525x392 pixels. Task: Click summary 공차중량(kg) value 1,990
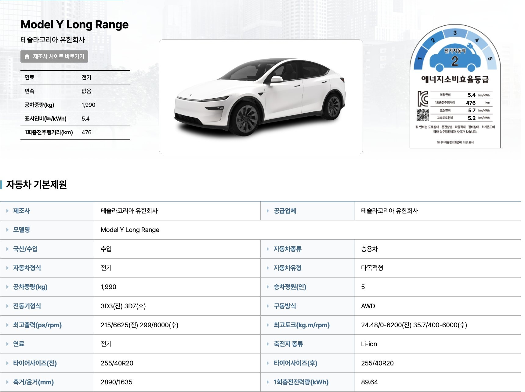click(88, 105)
